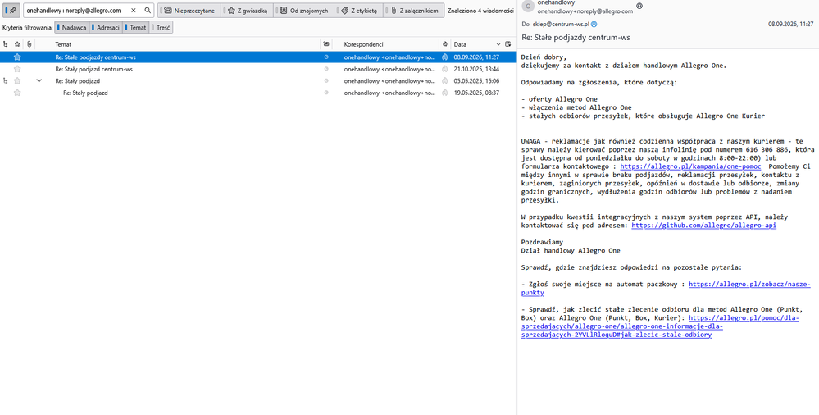
Task: Toggle read dot for 19.05.2025 message
Action: tap(326, 93)
